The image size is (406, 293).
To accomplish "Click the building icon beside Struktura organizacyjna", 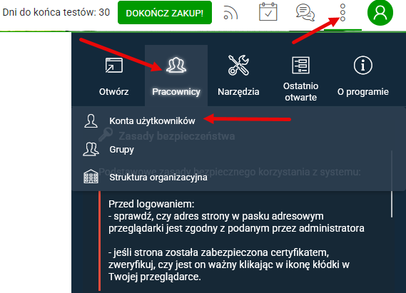I will (91, 177).
